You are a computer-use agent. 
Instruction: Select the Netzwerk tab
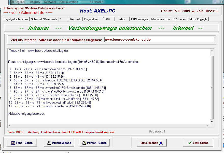click(75, 19)
